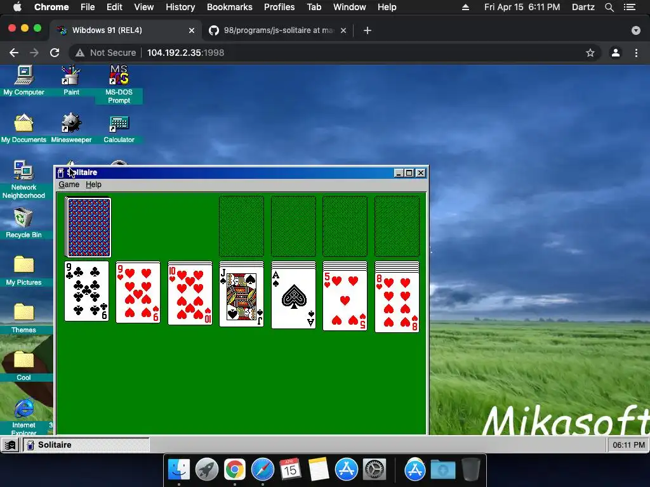
Task: Close the Wibdows 91 tab
Action: pyautogui.click(x=192, y=30)
